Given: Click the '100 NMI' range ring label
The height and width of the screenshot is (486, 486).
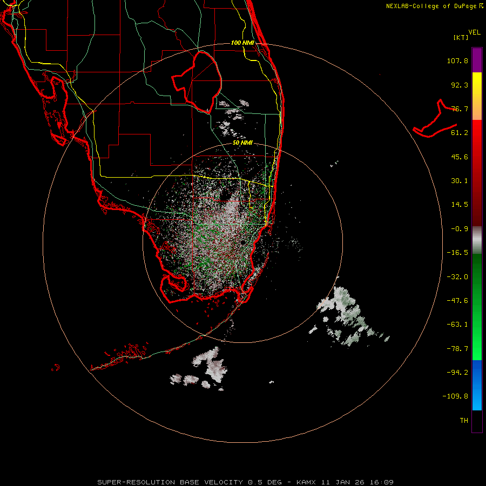Looking at the screenshot, I should pyautogui.click(x=242, y=43).
